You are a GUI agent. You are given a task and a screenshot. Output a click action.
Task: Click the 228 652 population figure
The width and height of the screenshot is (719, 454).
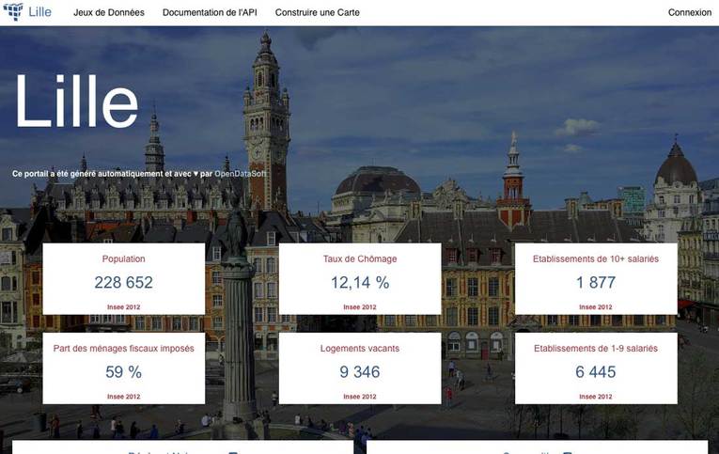coord(123,282)
